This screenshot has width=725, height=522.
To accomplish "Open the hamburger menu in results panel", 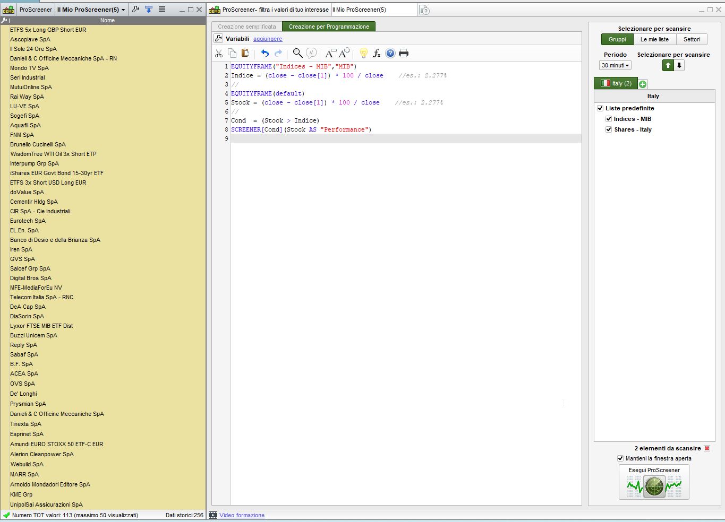I will (162, 10).
